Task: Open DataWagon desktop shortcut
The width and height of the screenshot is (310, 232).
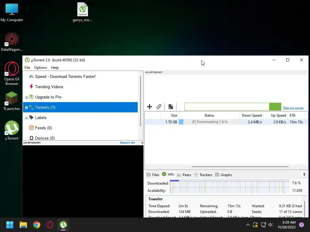Action: 12,42
